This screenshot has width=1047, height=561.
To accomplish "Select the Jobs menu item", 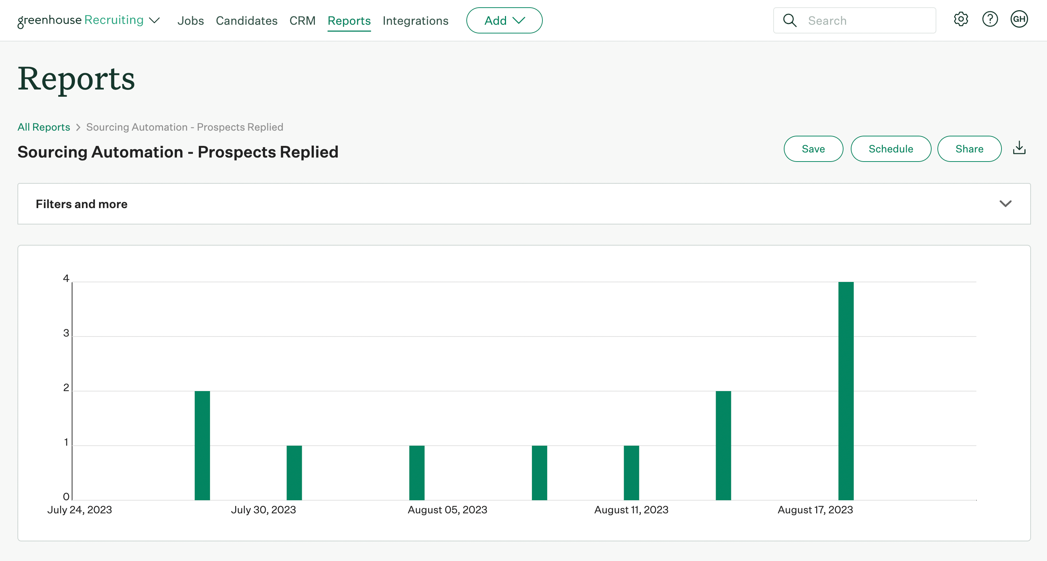I will click(190, 20).
